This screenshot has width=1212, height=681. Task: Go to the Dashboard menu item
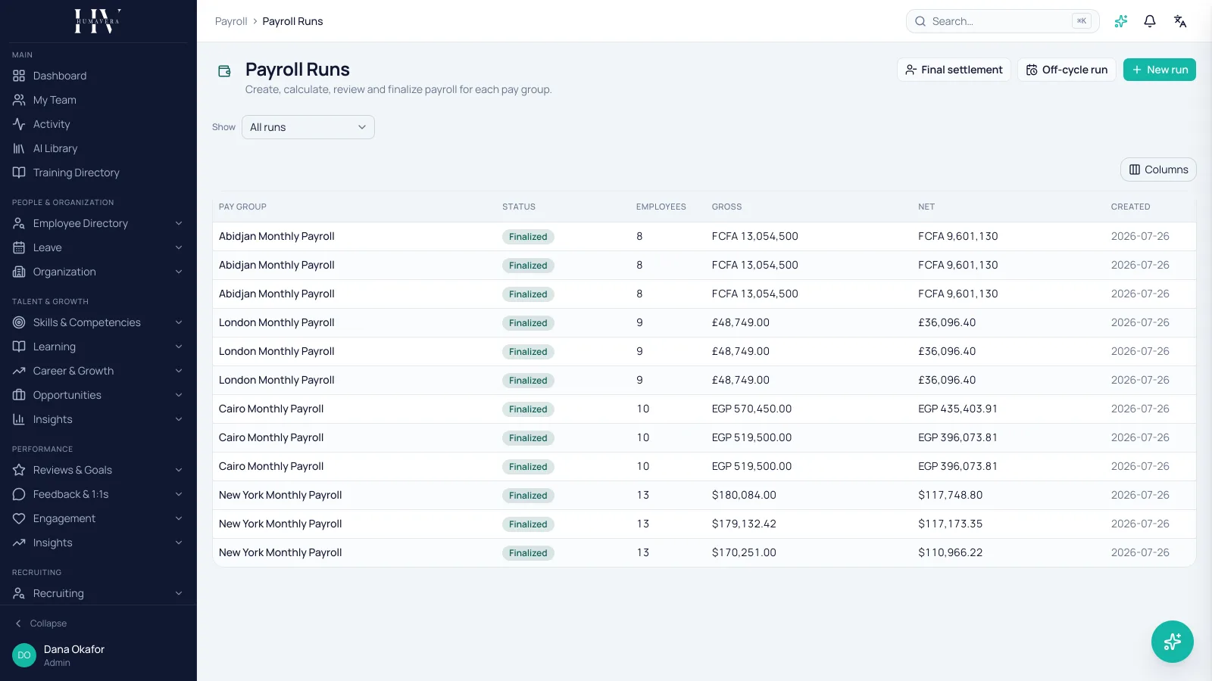[98, 76]
